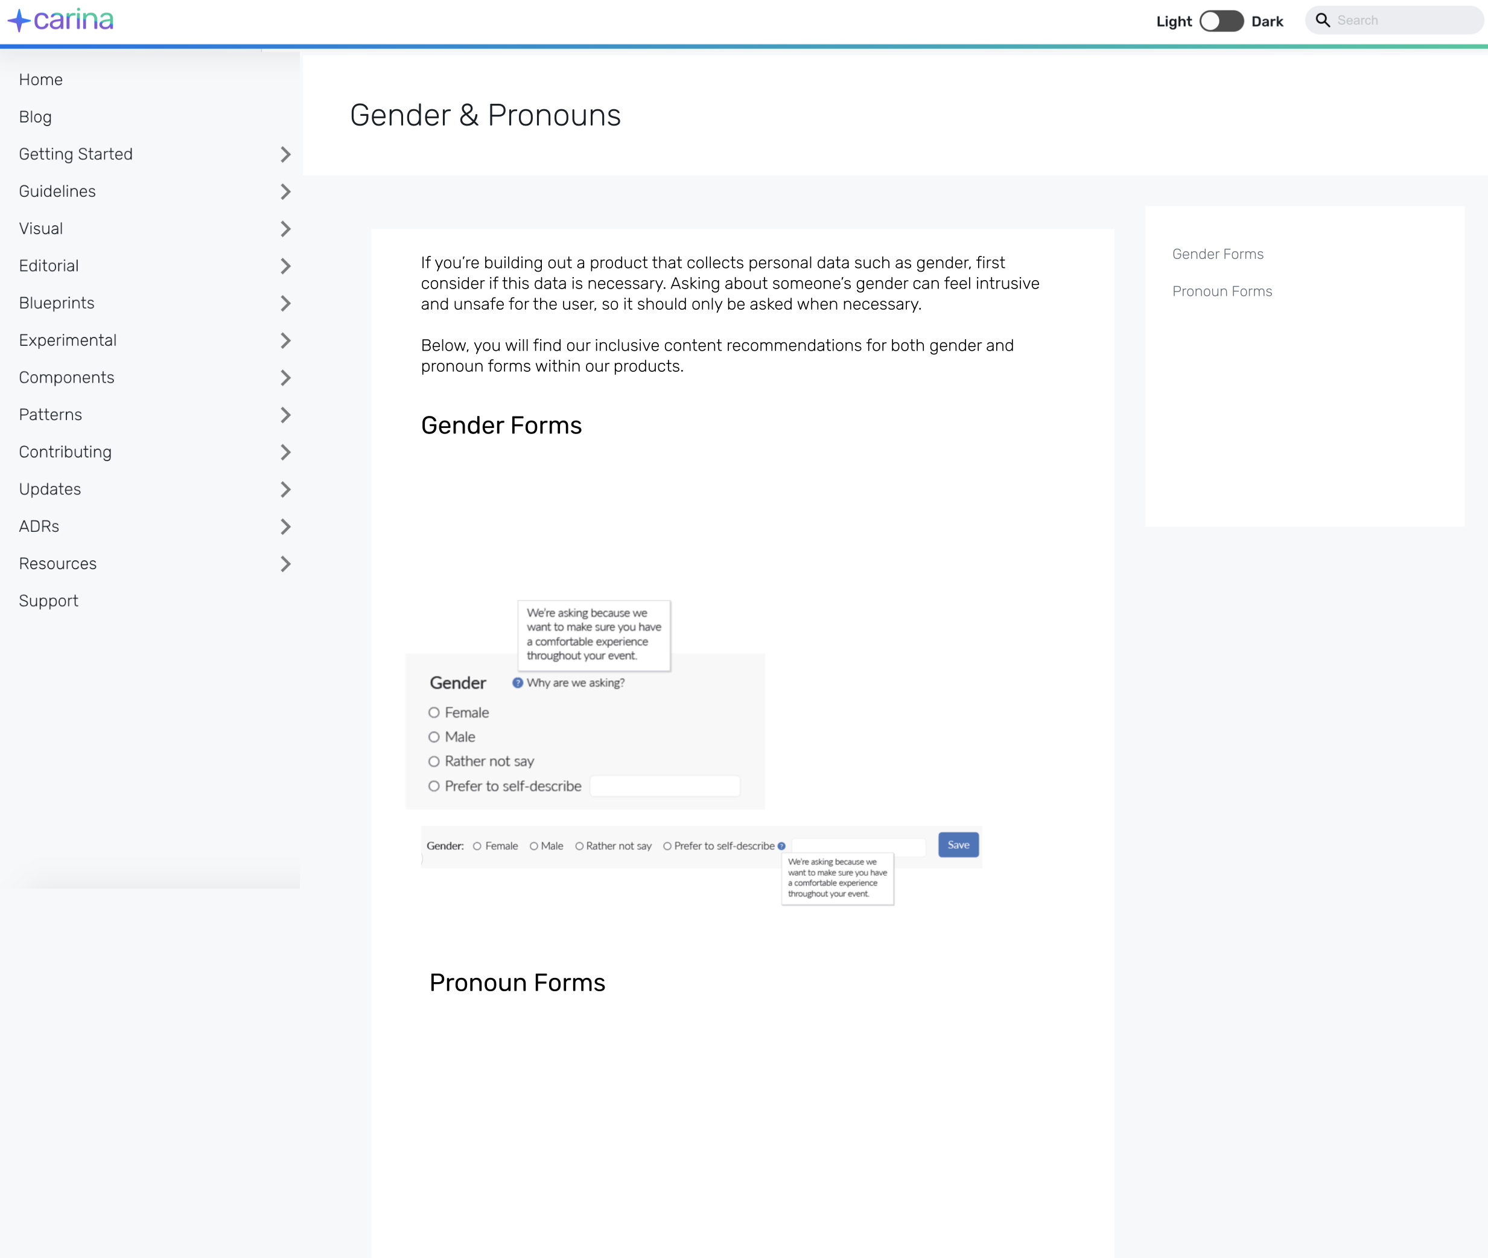Jump to Pronoun Forms anchor link
Screen dimensions: 1488x1258
tap(1221, 291)
